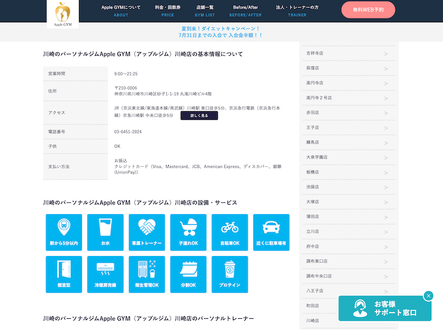The width and height of the screenshot is (443, 332).
Task: Select the 個室型 door icon tile
Action: pyautogui.click(x=64, y=275)
